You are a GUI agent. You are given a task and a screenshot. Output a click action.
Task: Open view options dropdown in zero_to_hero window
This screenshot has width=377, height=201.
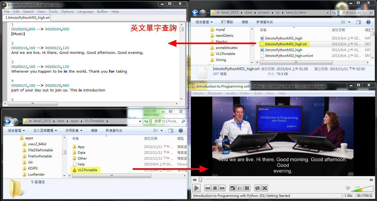coord(349,22)
